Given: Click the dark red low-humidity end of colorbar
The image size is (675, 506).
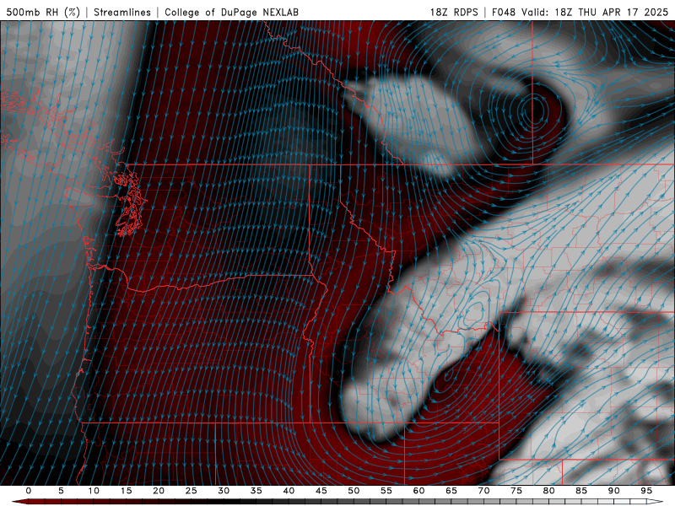Looking at the screenshot, I should click(x=19, y=502).
